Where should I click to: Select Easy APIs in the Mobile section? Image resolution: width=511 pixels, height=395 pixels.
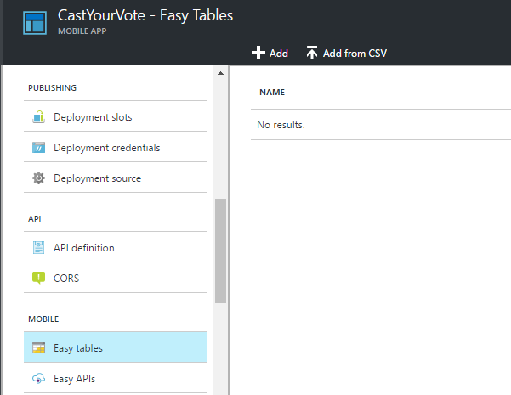tap(115, 378)
